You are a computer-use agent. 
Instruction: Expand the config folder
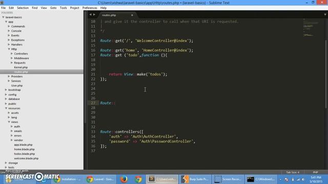pyautogui.click(x=6, y=95)
